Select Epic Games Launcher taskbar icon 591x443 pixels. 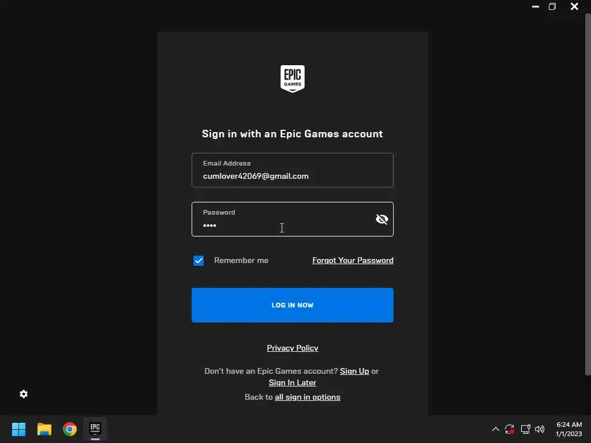(x=95, y=429)
